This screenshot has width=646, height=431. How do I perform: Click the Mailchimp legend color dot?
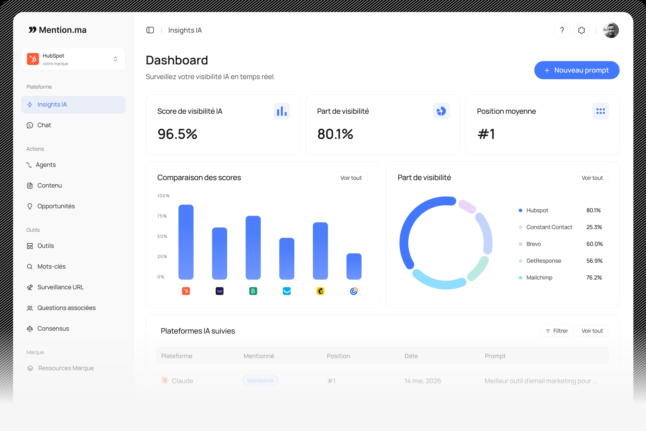pyautogui.click(x=520, y=278)
